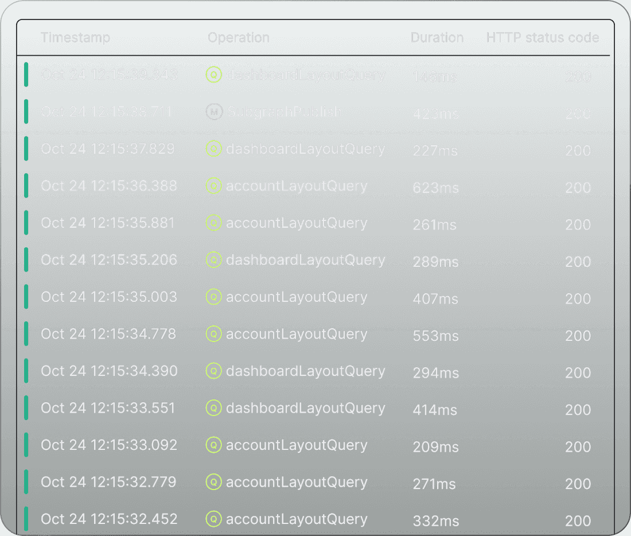Click the query icon for accountLayoutQuery at 12:15:36.388

click(x=213, y=185)
